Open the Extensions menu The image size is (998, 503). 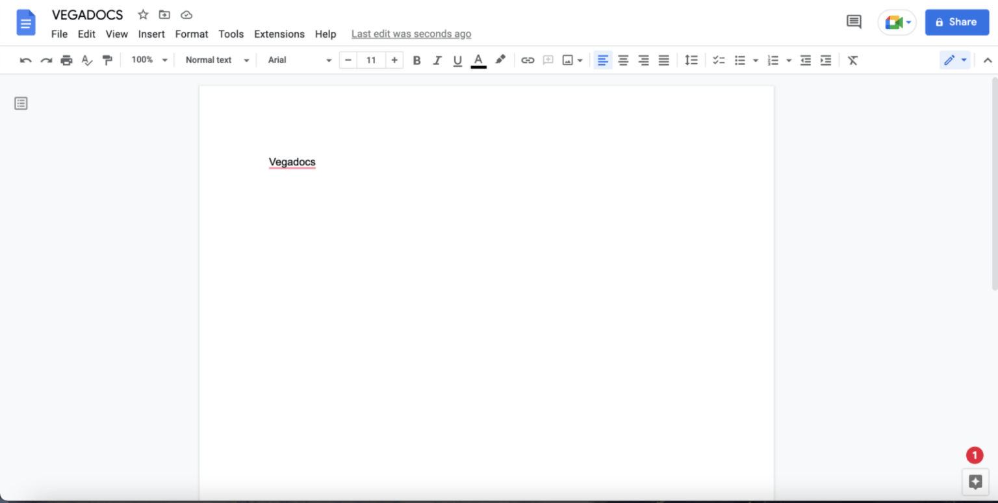click(279, 34)
